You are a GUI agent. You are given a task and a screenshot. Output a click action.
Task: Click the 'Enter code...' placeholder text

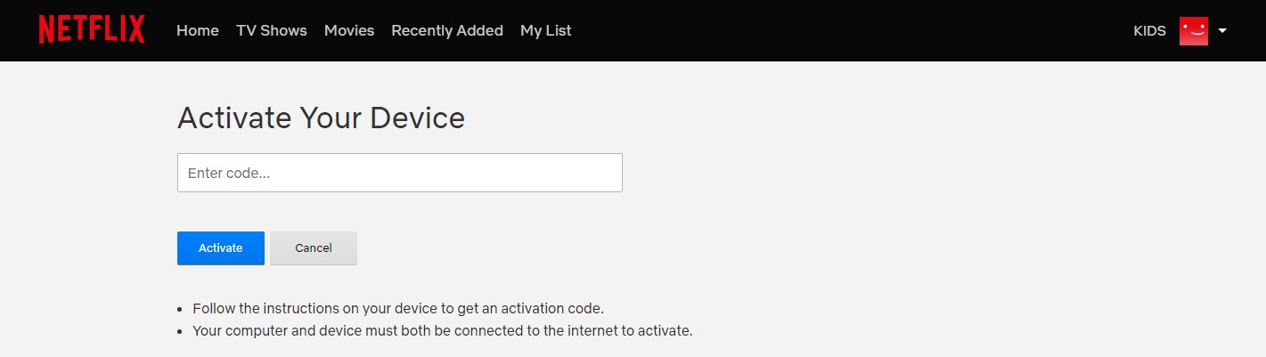pyautogui.click(x=229, y=173)
